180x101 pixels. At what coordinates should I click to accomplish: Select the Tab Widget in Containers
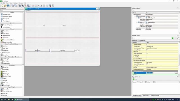point(6,74)
